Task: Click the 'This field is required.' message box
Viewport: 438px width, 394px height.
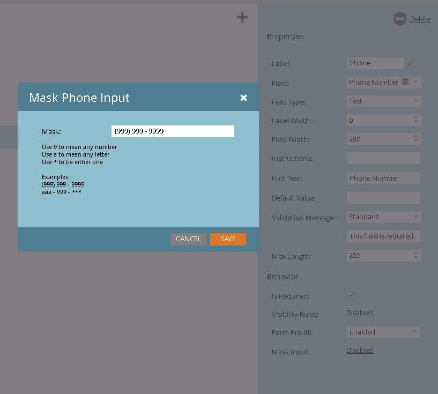Action: 383,236
